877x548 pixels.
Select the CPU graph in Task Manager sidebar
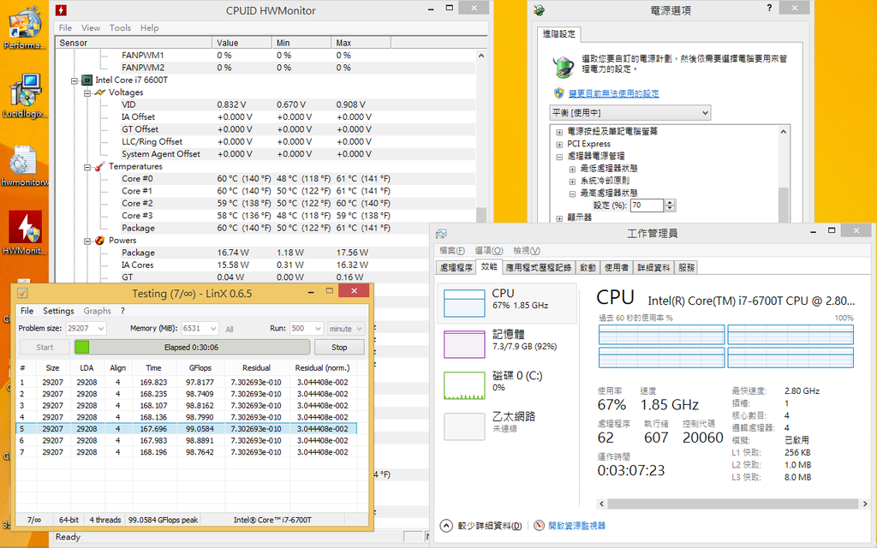(464, 303)
